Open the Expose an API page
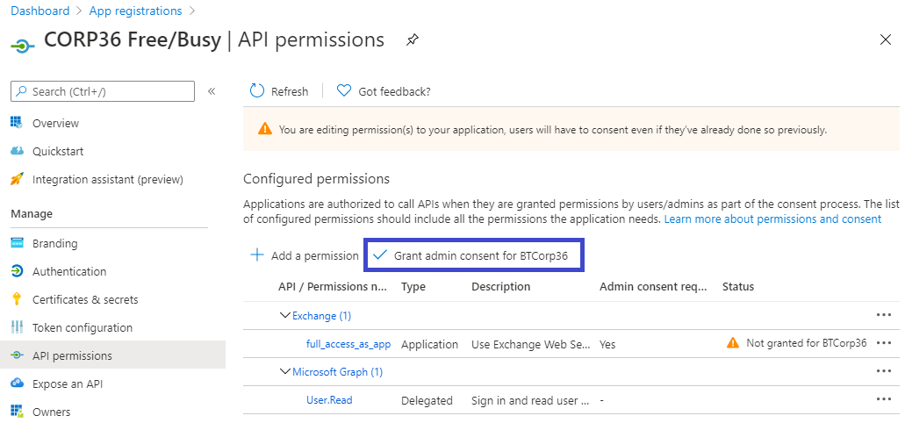The width and height of the screenshot is (905, 423). click(69, 384)
